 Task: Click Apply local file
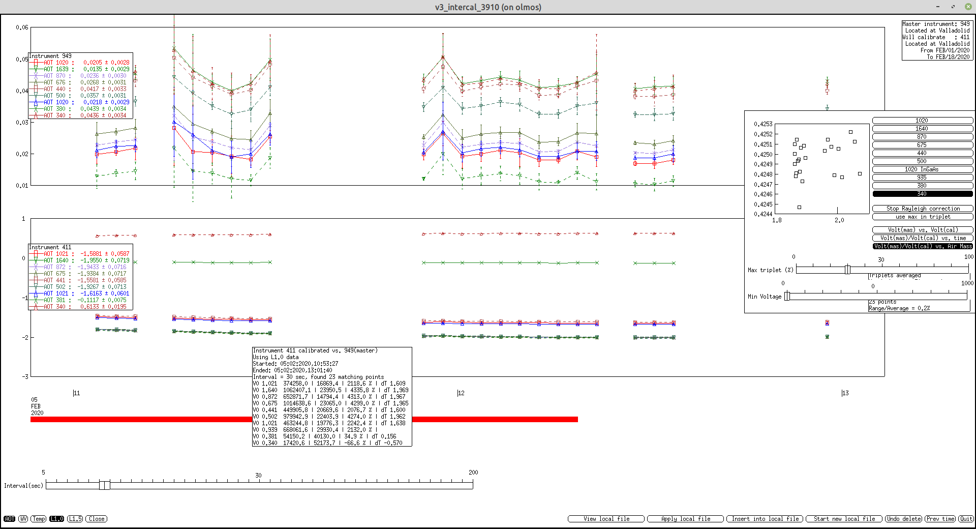(685, 519)
